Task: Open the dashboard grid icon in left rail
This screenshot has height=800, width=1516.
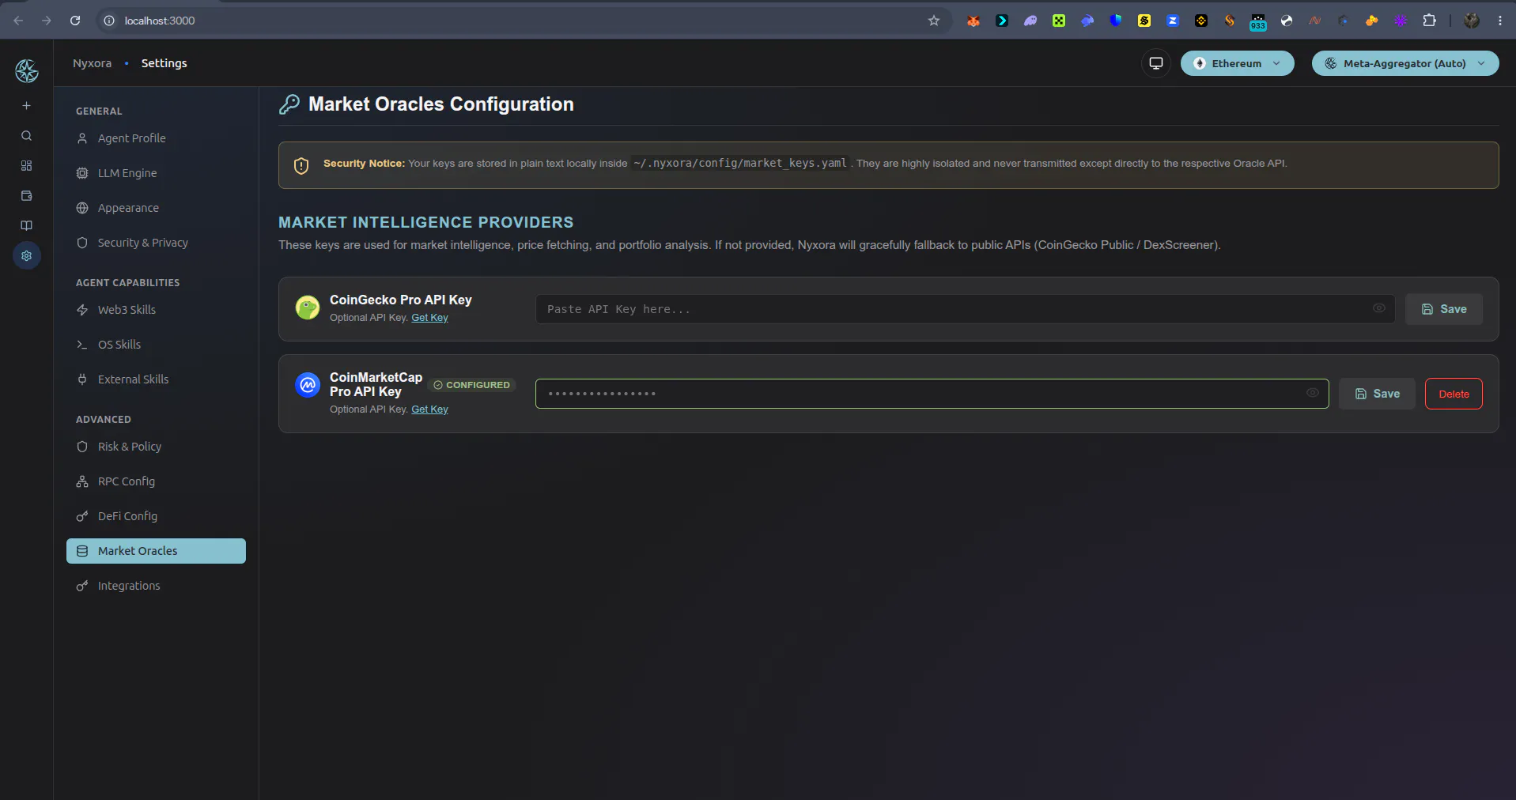Action: [26, 166]
